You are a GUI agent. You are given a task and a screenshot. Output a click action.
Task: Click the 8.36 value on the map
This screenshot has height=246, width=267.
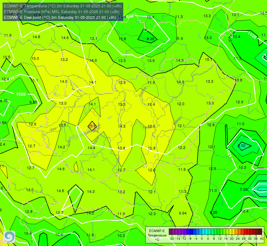[x=151, y=39]
